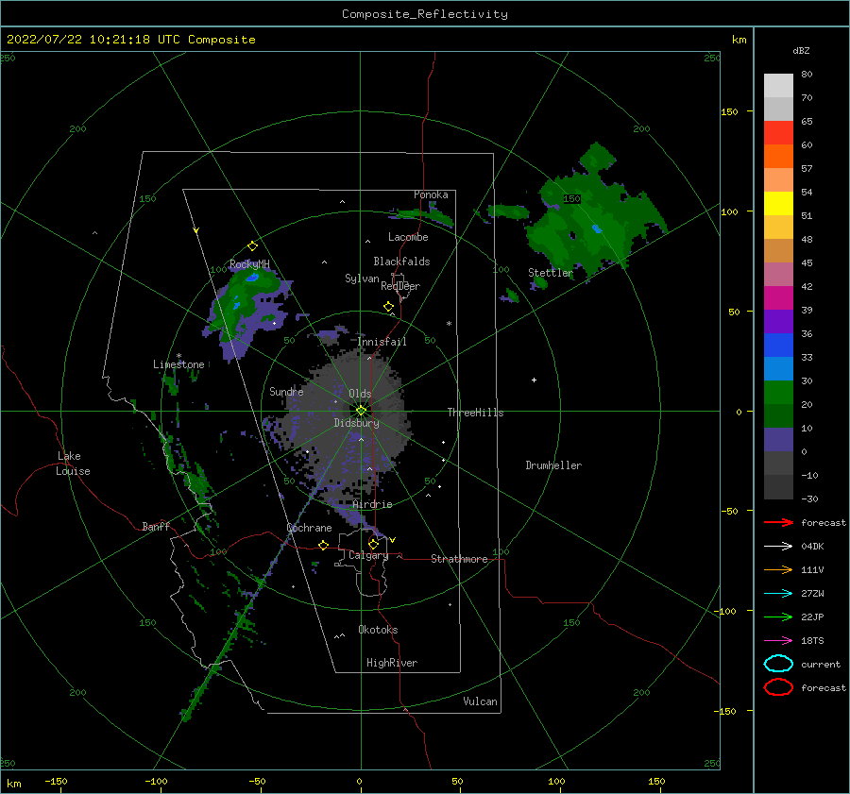Click the Ponoka town label
The width and height of the screenshot is (850, 794).
431,194
